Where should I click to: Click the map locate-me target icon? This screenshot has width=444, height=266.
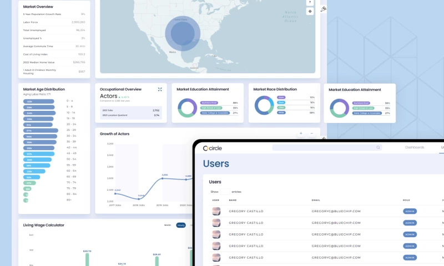(310, 11)
